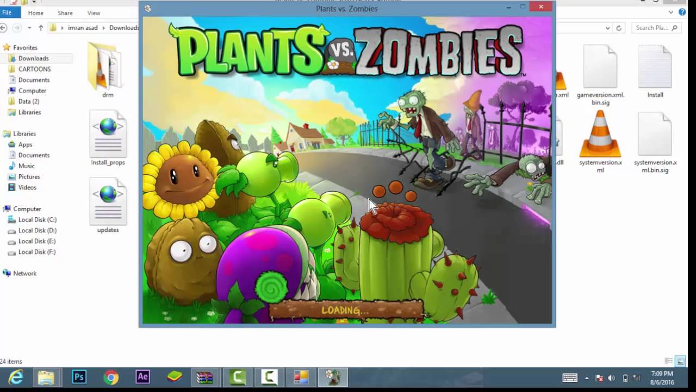Open Internet Explorer from the taskbar

[x=15, y=377]
